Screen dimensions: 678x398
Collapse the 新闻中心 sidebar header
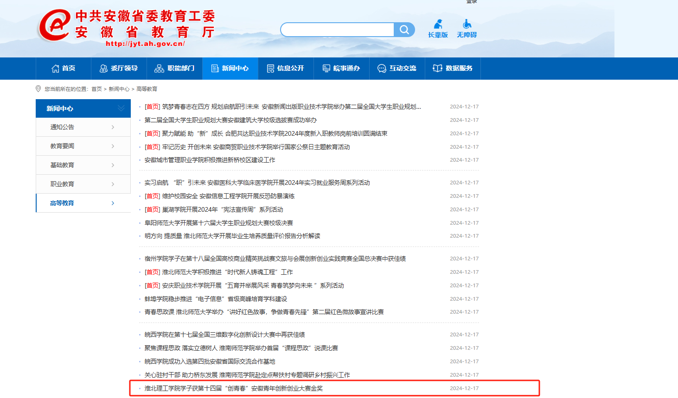click(121, 108)
